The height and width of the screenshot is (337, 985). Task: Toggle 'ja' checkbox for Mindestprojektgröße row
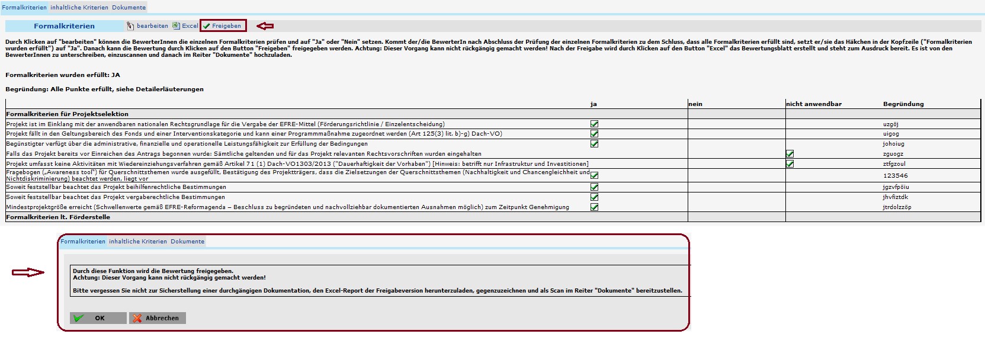pyautogui.click(x=594, y=207)
